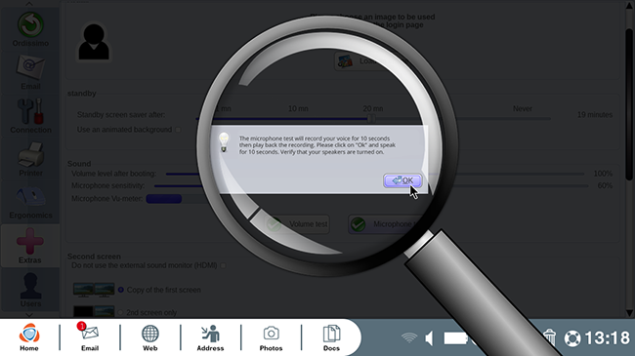This screenshot has height=356, width=635.
Task: Collapse sidebar list with the top chevron
Action: [29, 4]
